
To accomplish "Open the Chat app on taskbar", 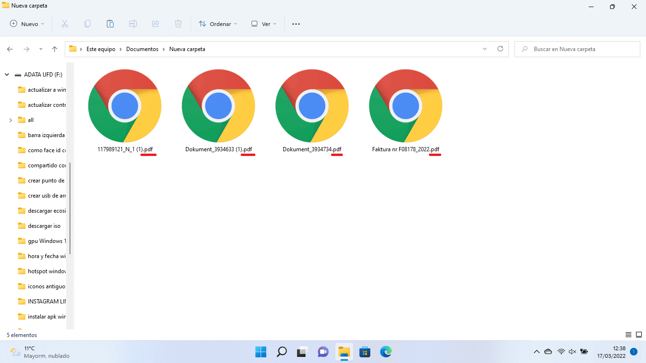I will click(323, 352).
